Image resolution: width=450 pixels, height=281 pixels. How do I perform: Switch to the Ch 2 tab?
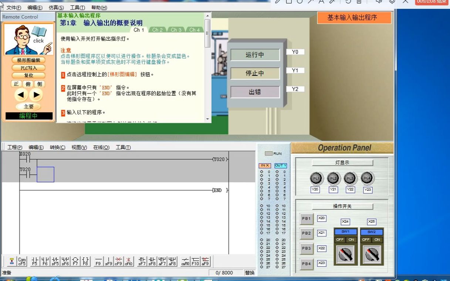pos(157,30)
